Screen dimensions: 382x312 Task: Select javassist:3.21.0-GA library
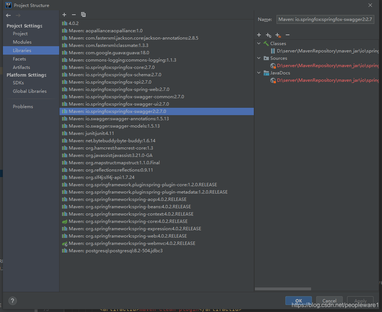tap(156, 155)
